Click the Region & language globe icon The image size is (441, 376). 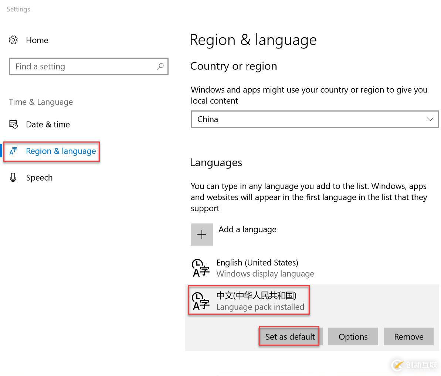13,151
